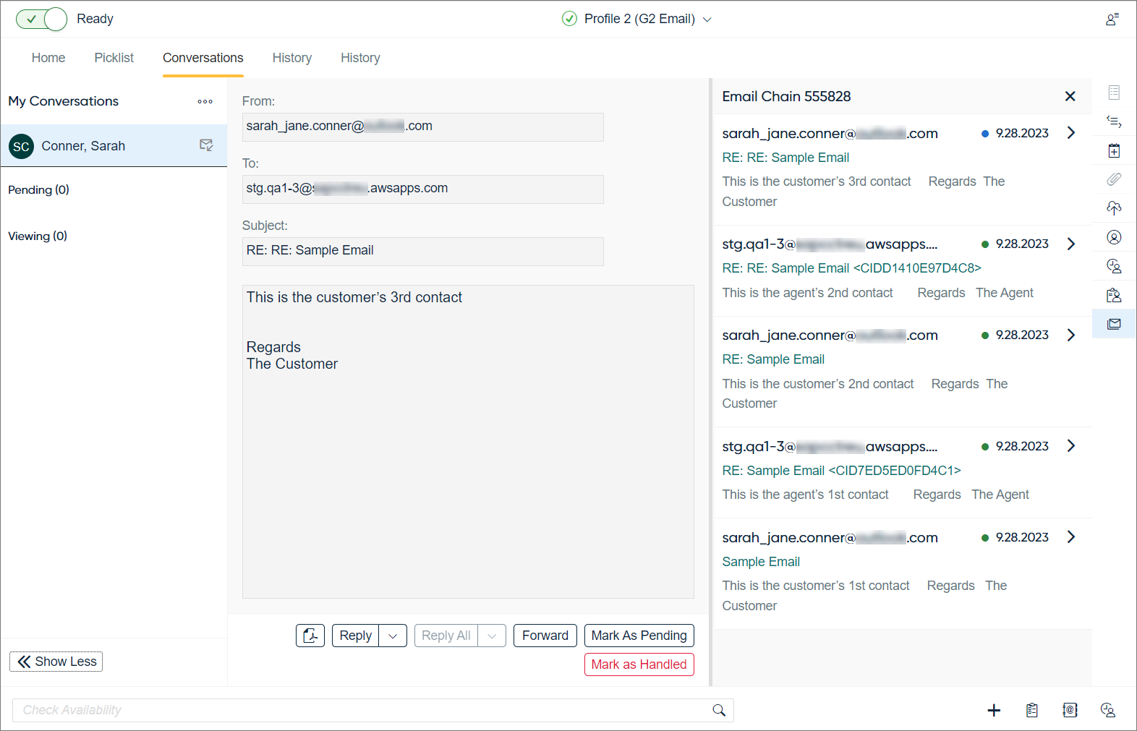
Task: Click the search magnifier in Check Availability
Action: pos(719,710)
